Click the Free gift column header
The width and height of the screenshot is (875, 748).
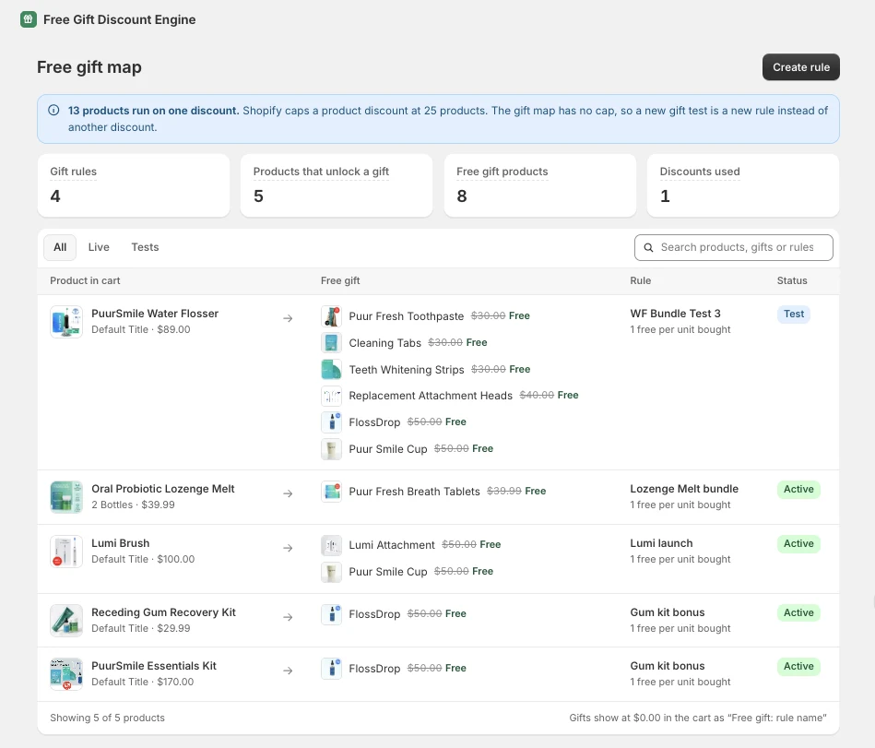[340, 280]
